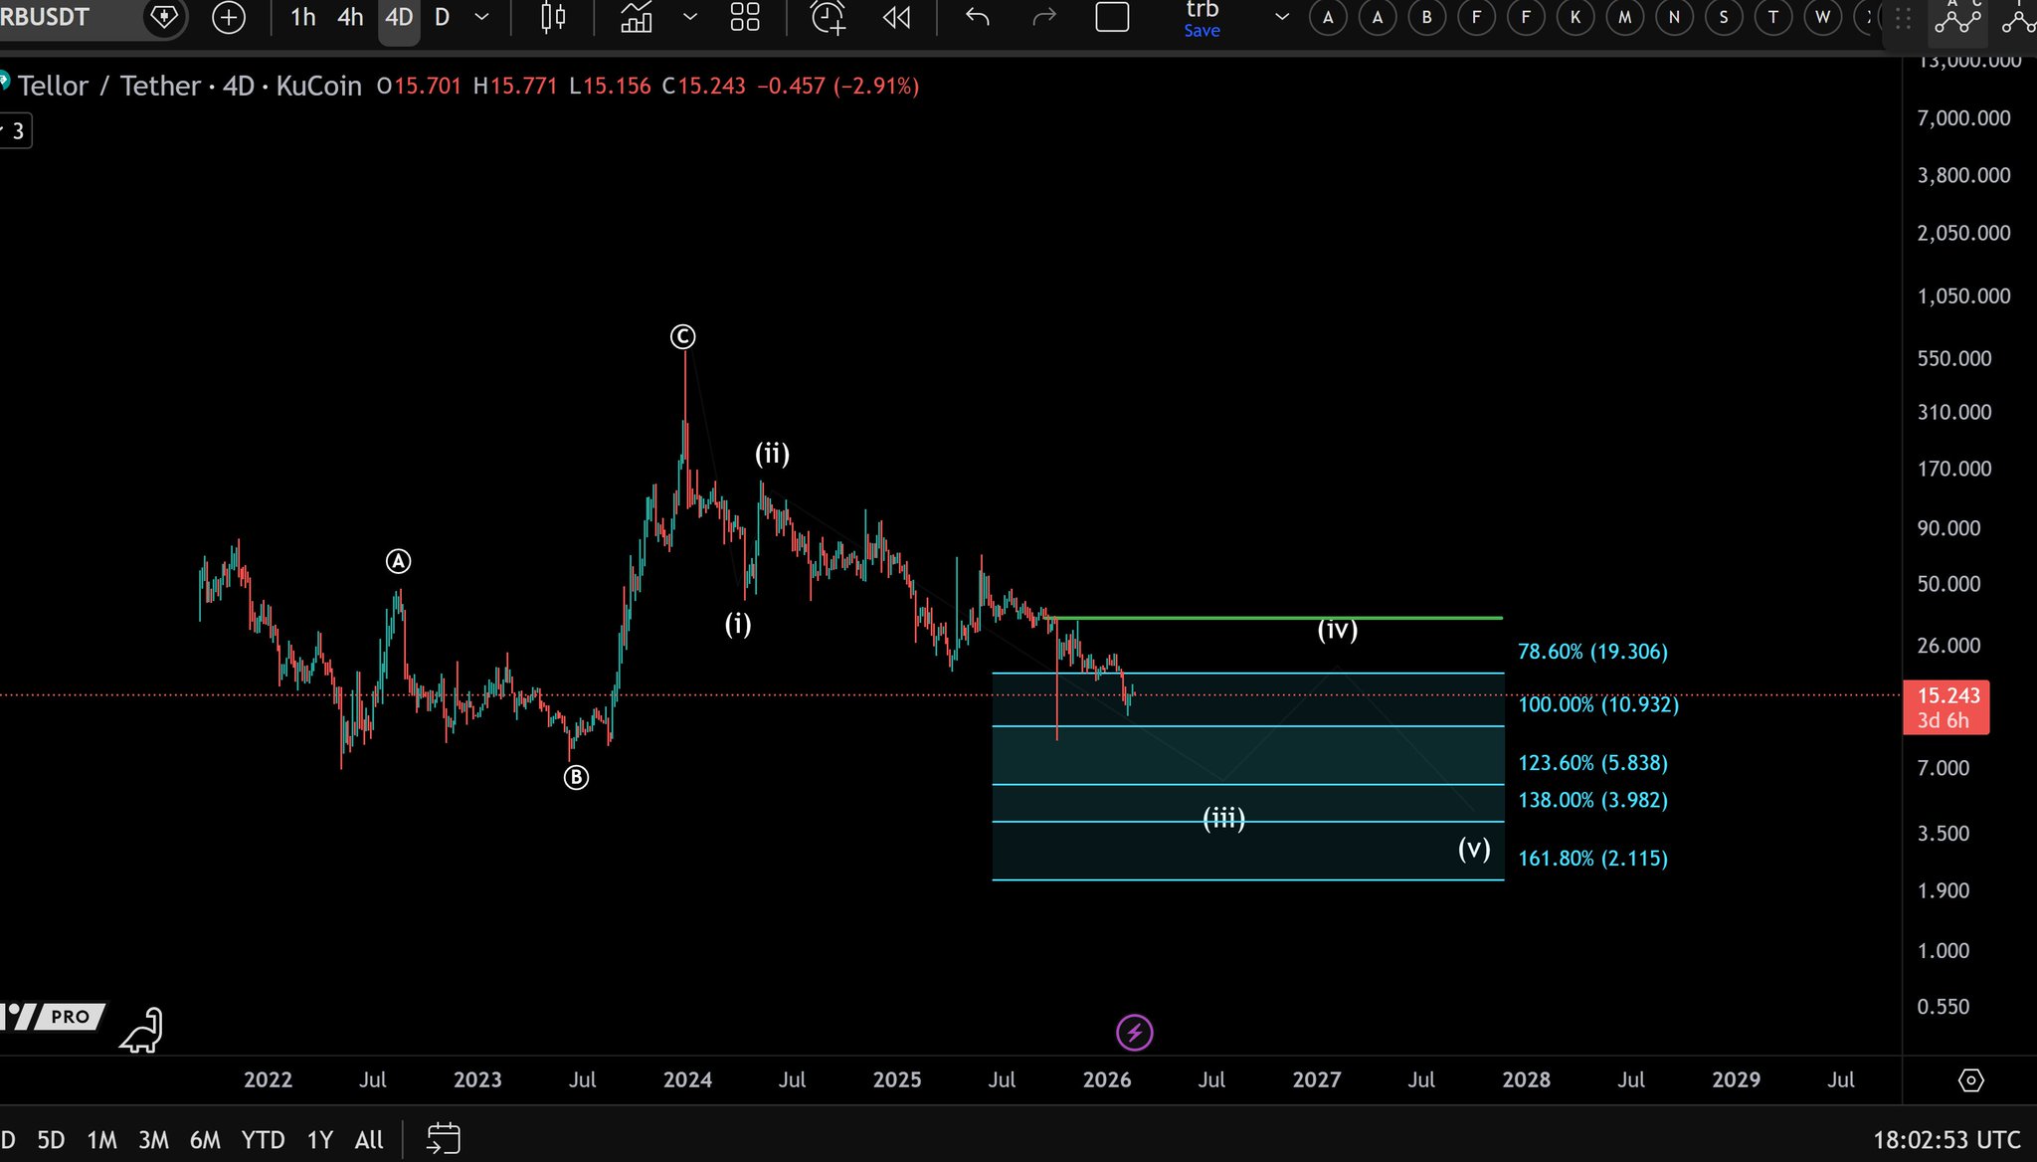Open the layout grid selector
The width and height of the screenshot is (2037, 1162).
coord(745,17)
